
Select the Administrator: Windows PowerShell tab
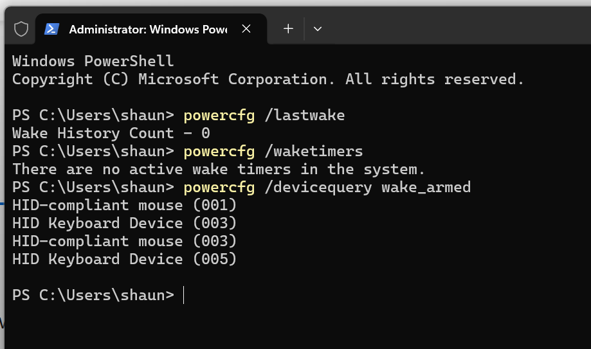(x=148, y=30)
